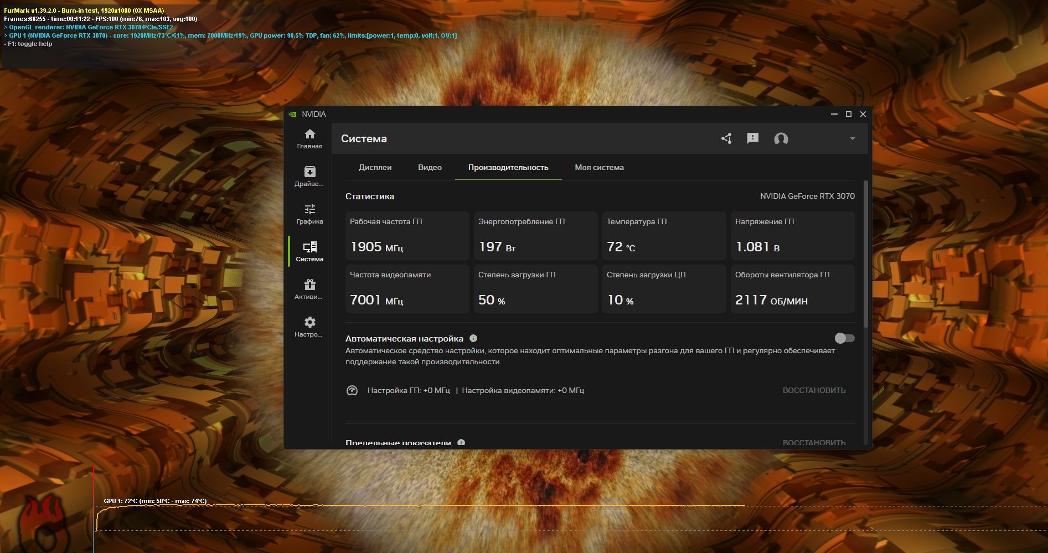
Task: Click the Статистика heading
Action: pos(370,197)
